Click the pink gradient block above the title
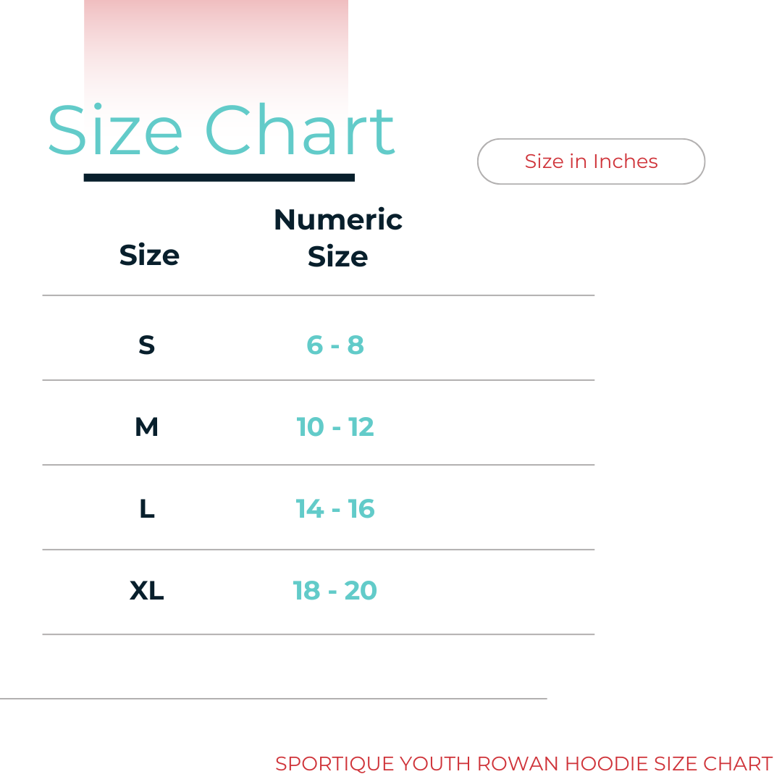The width and height of the screenshot is (782, 782). [216, 43]
